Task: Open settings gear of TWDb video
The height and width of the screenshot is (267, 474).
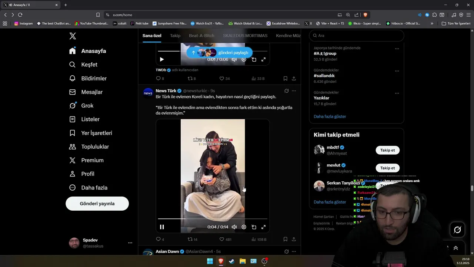Action: tap(244, 59)
